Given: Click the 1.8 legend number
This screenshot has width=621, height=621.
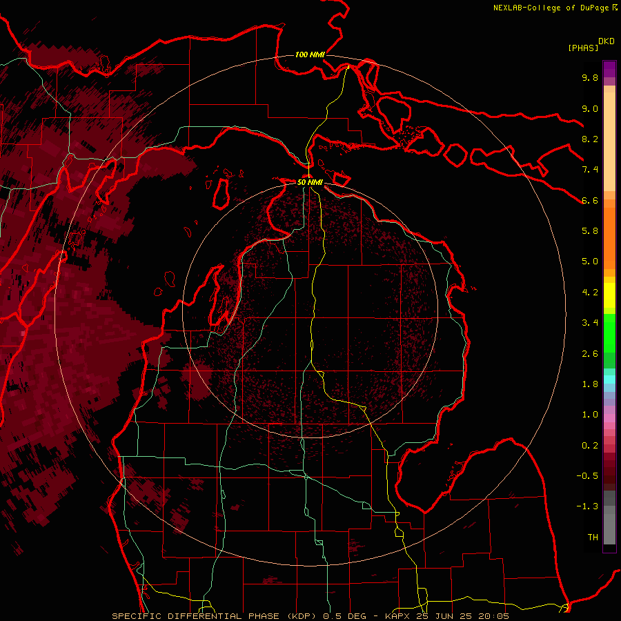Looking at the screenshot, I should (590, 384).
